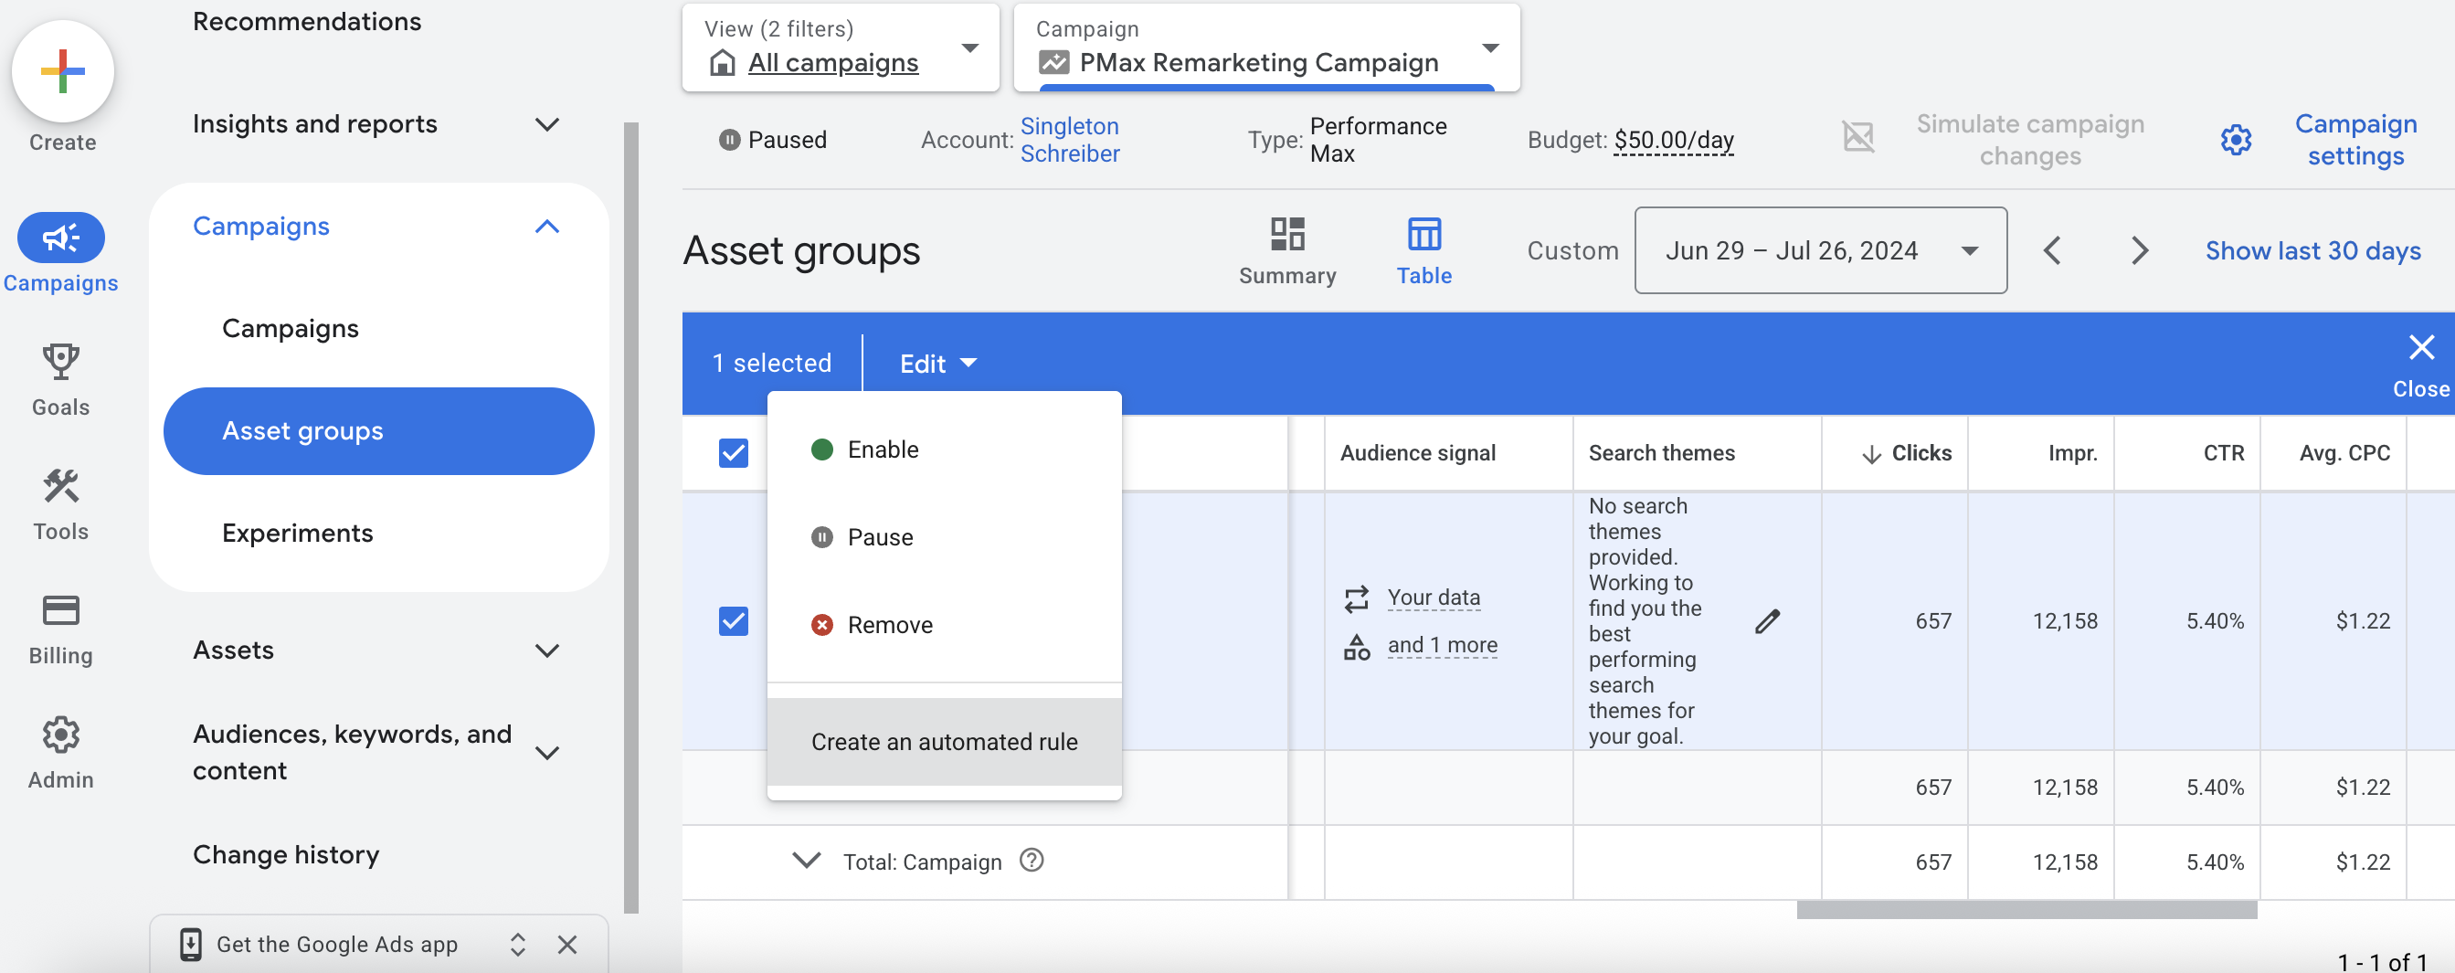Click the 'and 1 more' audience link
Viewport: 2455px width, 973px height.
(x=1442, y=645)
